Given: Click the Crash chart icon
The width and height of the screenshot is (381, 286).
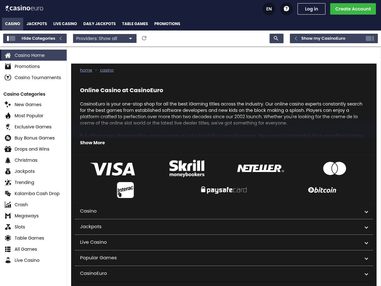Looking at the screenshot, I should (x=8, y=205).
